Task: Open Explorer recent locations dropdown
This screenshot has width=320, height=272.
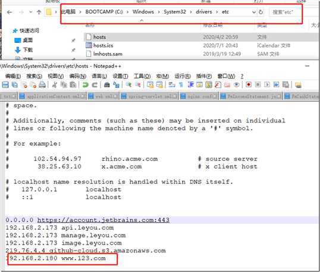Action: tap(30, 12)
